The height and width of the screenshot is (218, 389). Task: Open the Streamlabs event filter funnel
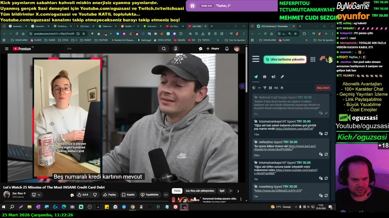coord(265,88)
